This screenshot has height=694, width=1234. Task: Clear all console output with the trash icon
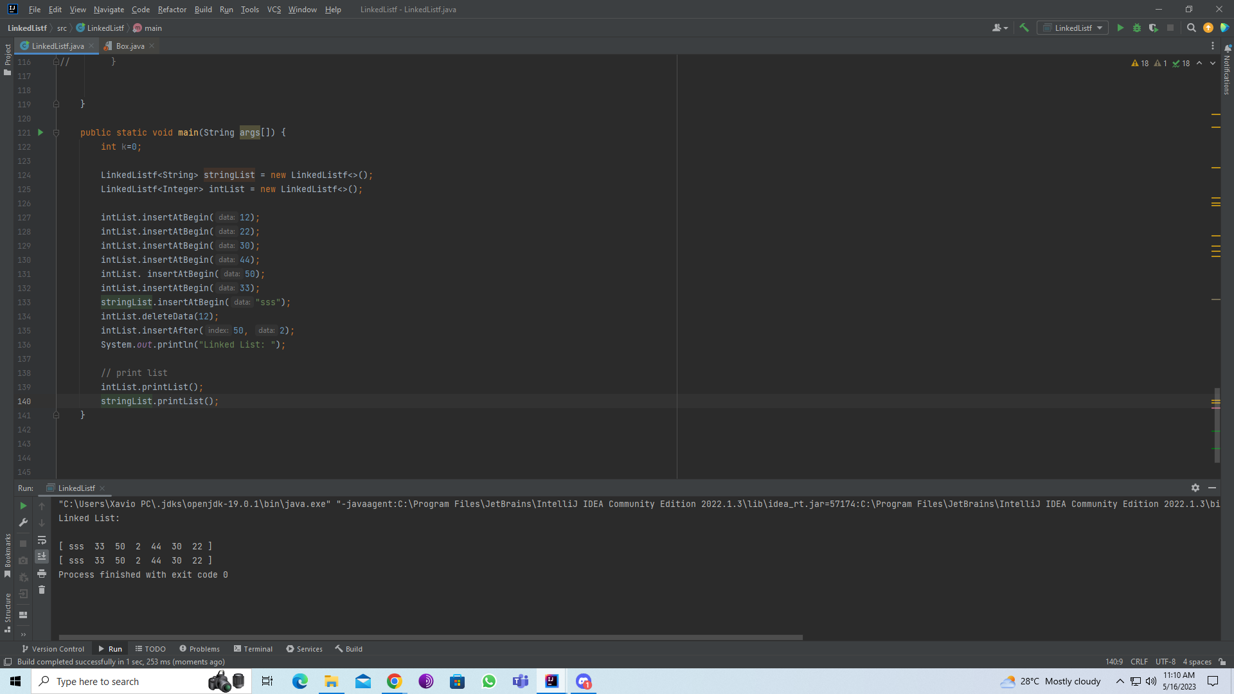42,590
